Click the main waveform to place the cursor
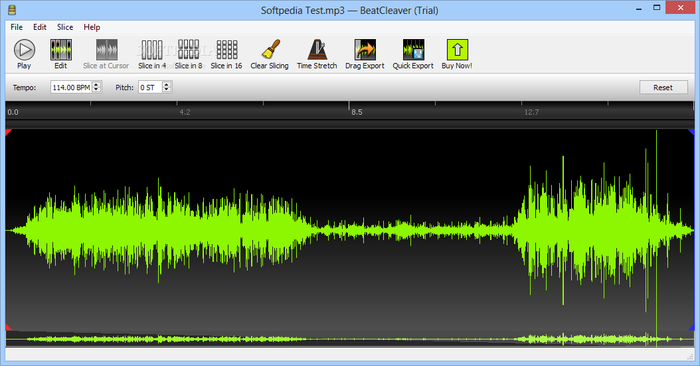 point(350,229)
